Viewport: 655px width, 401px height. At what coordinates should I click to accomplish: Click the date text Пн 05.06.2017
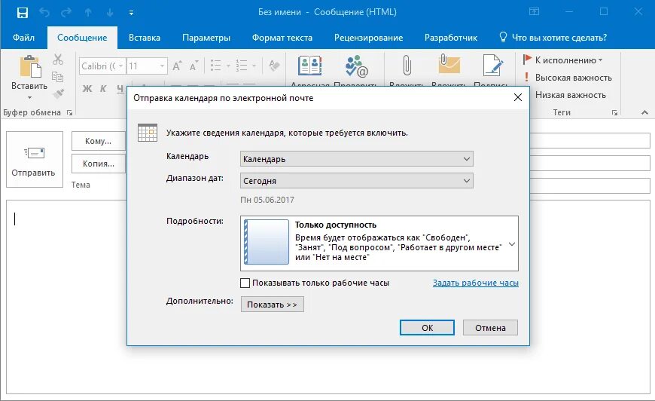pyautogui.click(x=267, y=200)
